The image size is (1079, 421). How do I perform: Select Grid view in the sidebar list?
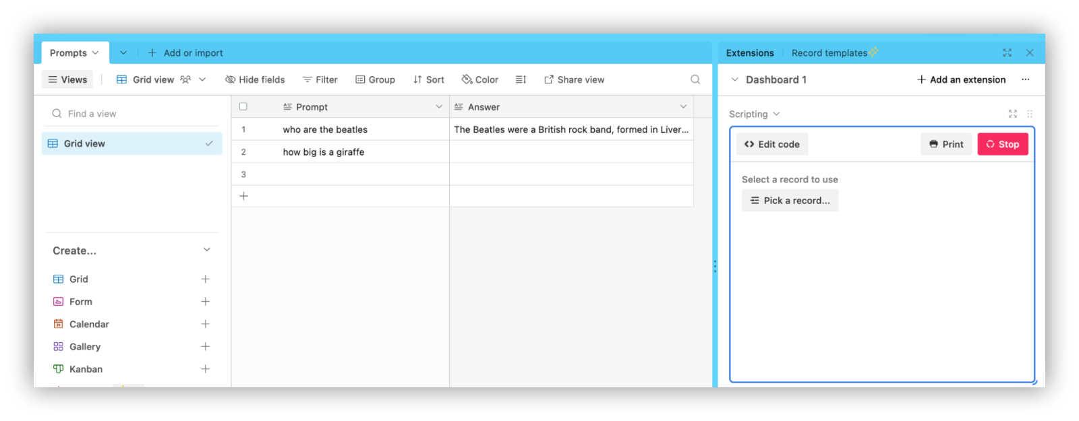tap(132, 143)
